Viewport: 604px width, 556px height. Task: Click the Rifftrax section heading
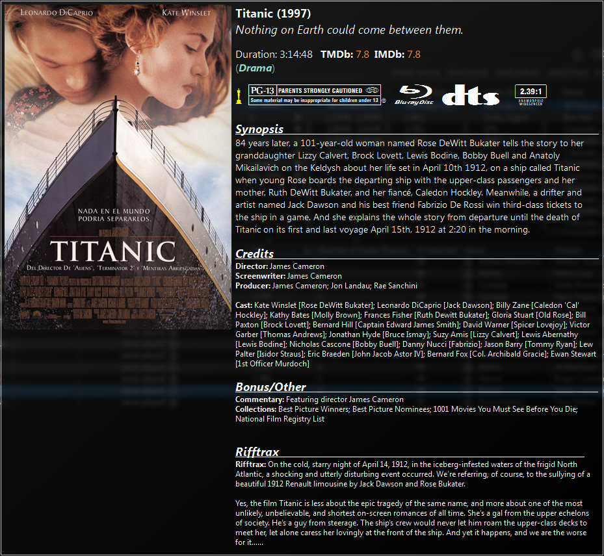pyautogui.click(x=257, y=451)
